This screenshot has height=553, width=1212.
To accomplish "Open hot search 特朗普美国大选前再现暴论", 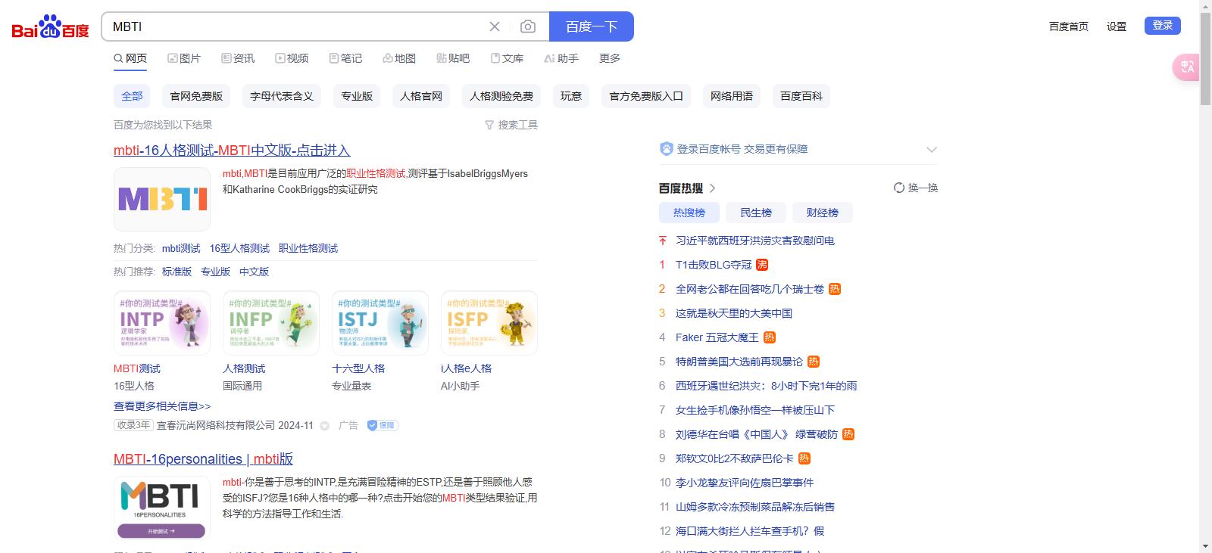I will pos(739,362).
